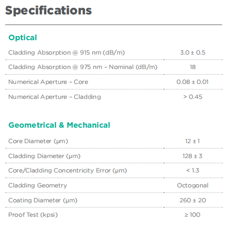Select the > 0.45 value
This screenshot has height=225, width=243.
193,97
